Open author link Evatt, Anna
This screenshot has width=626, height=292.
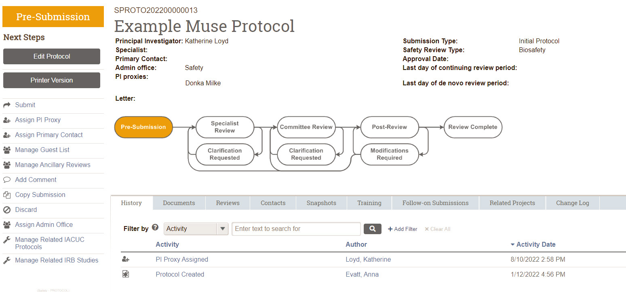[362, 274]
